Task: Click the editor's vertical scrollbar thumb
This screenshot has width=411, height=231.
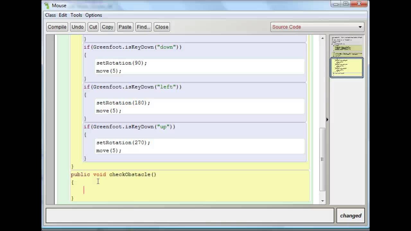Action: (322, 159)
